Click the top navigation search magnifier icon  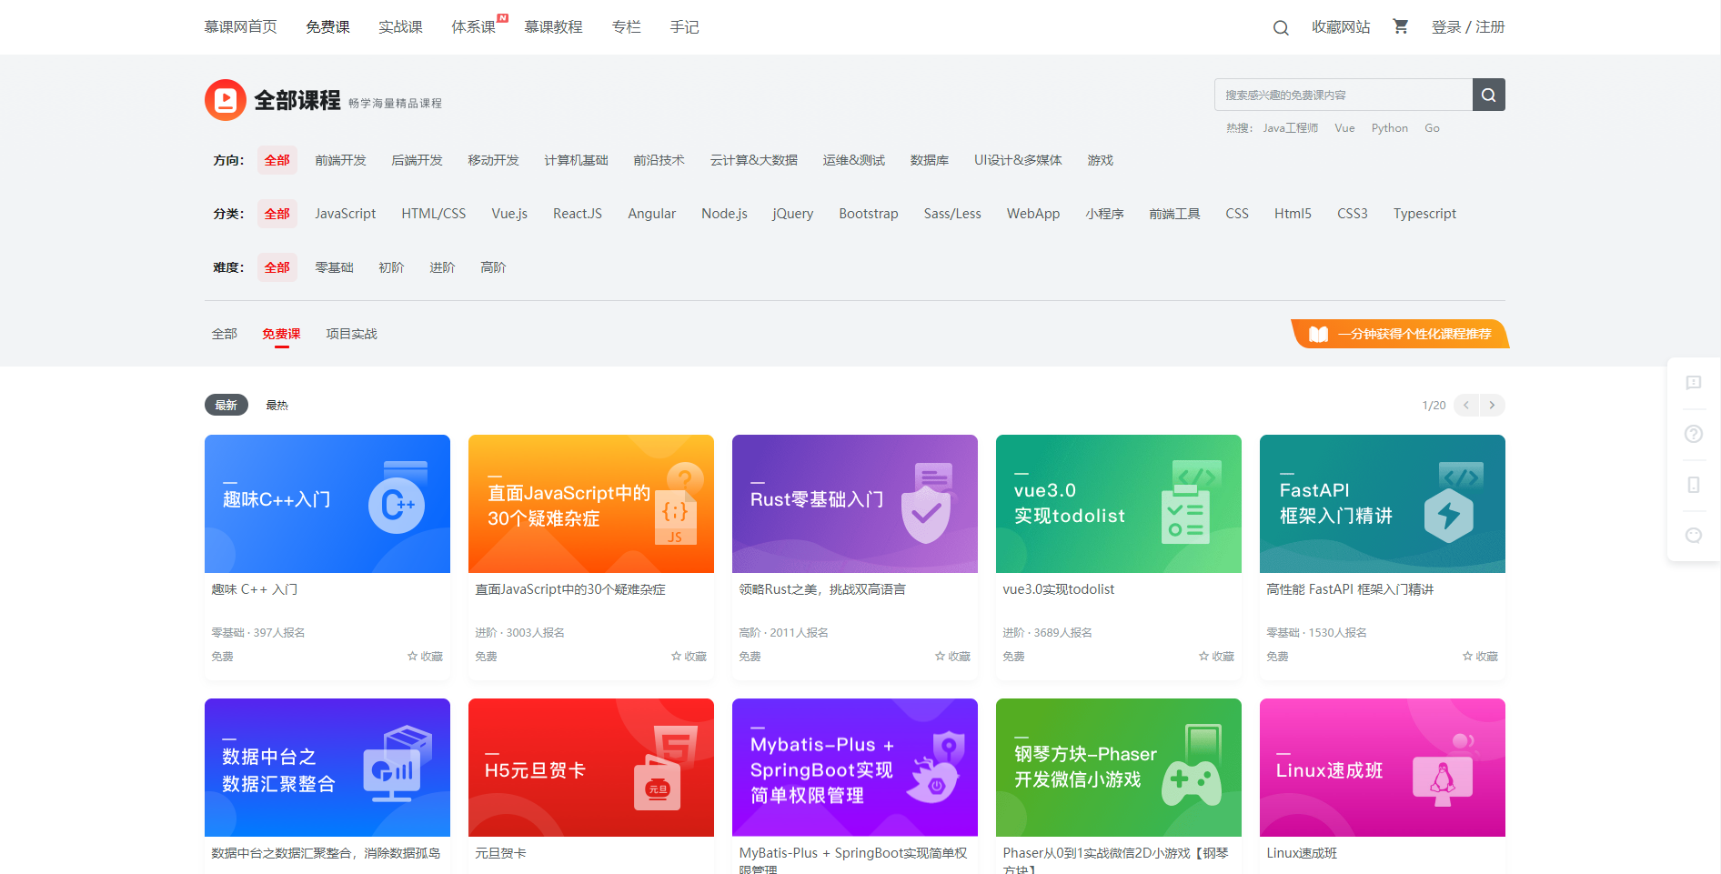click(1281, 27)
